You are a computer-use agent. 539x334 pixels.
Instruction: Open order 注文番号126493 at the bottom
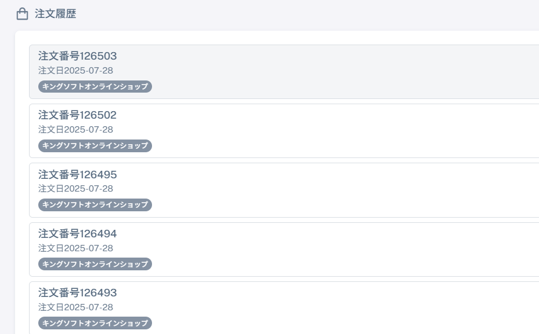tap(284, 308)
